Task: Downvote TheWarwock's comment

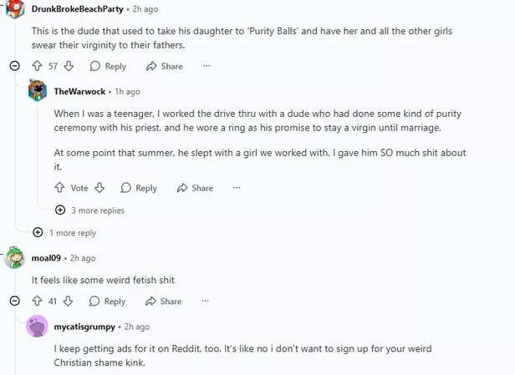Action: click(99, 188)
